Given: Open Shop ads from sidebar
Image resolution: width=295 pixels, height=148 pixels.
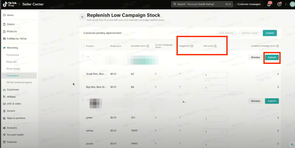Looking at the screenshot, I should 11,62.
